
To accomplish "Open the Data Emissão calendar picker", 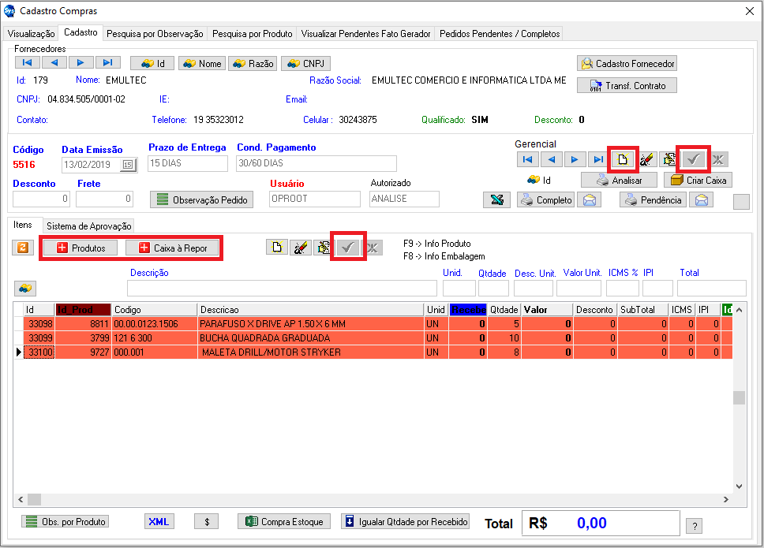I will point(127,164).
